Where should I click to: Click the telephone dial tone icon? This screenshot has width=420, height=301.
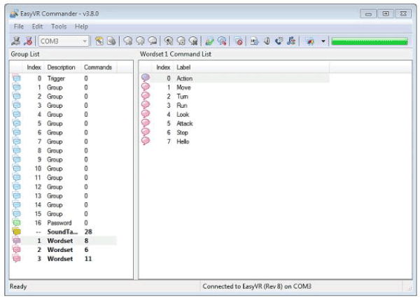coord(279,41)
